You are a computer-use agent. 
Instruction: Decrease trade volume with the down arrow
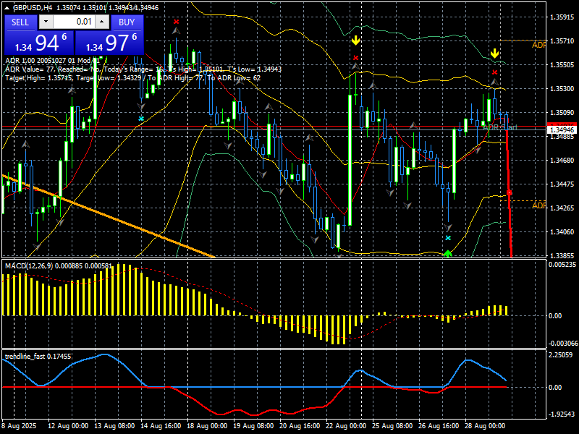pyautogui.click(x=46, y=22)
